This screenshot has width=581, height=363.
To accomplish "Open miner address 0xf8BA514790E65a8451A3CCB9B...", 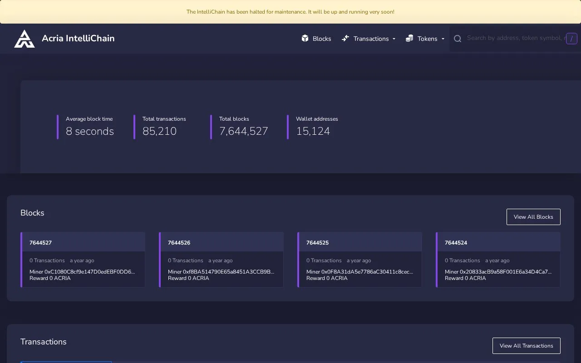I will 228,272.
